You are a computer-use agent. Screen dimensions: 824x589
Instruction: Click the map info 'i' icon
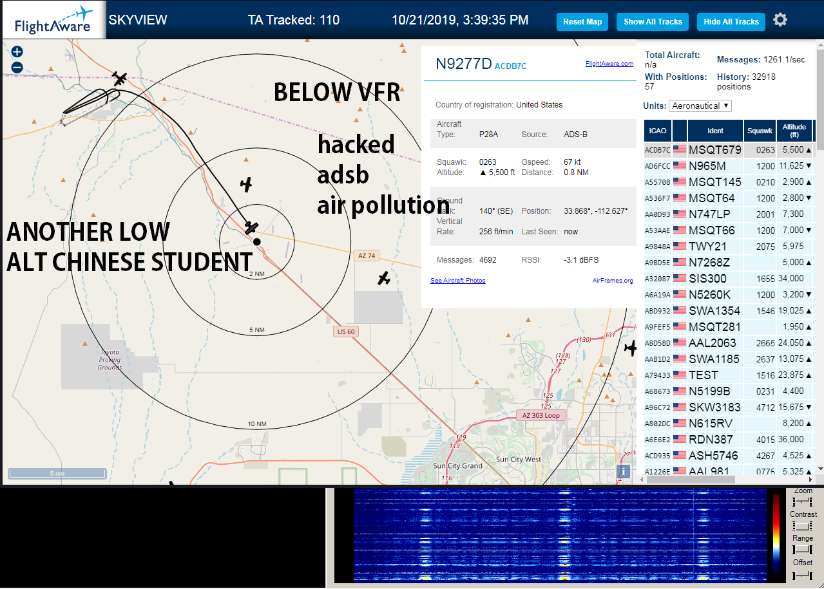(x=623, y=471)
